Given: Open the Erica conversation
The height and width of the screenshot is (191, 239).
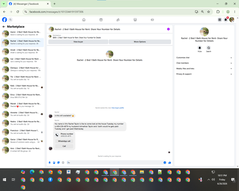Looking at the screenshot, I should 22,96.
